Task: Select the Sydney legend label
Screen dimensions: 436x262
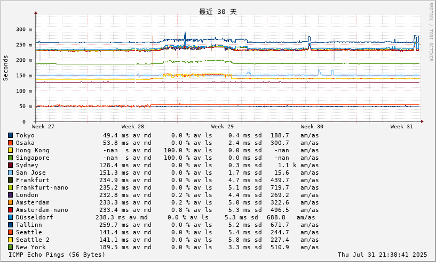Action: 27,166
